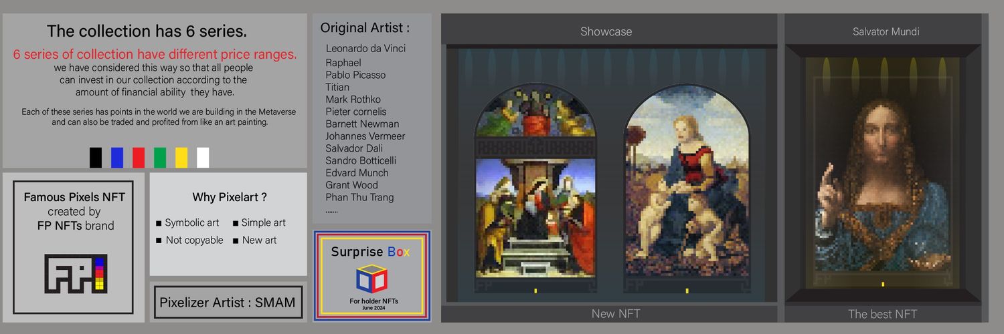Click the Simple art bullet
The image size is (1004, 334).
click(259, 223)
